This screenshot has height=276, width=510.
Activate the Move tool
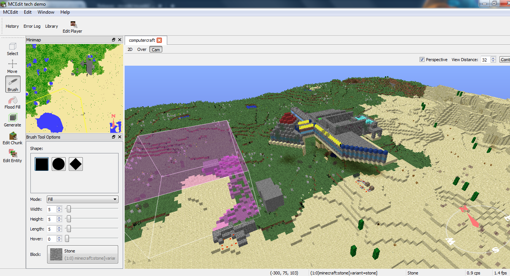pyautogui.click(x=13, y=66)
